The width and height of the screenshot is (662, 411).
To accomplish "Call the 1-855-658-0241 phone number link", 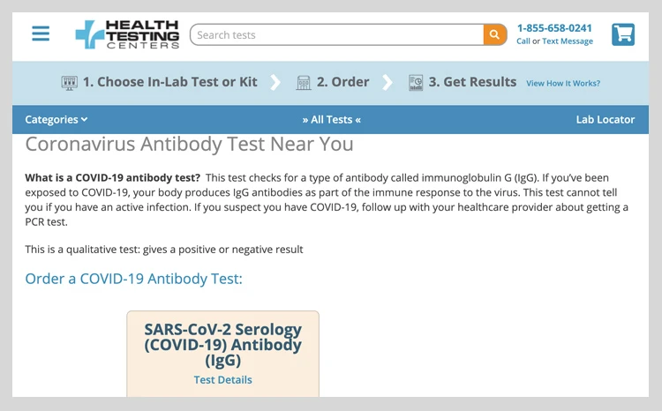I will pyautogui.click(x=554, y=28).
